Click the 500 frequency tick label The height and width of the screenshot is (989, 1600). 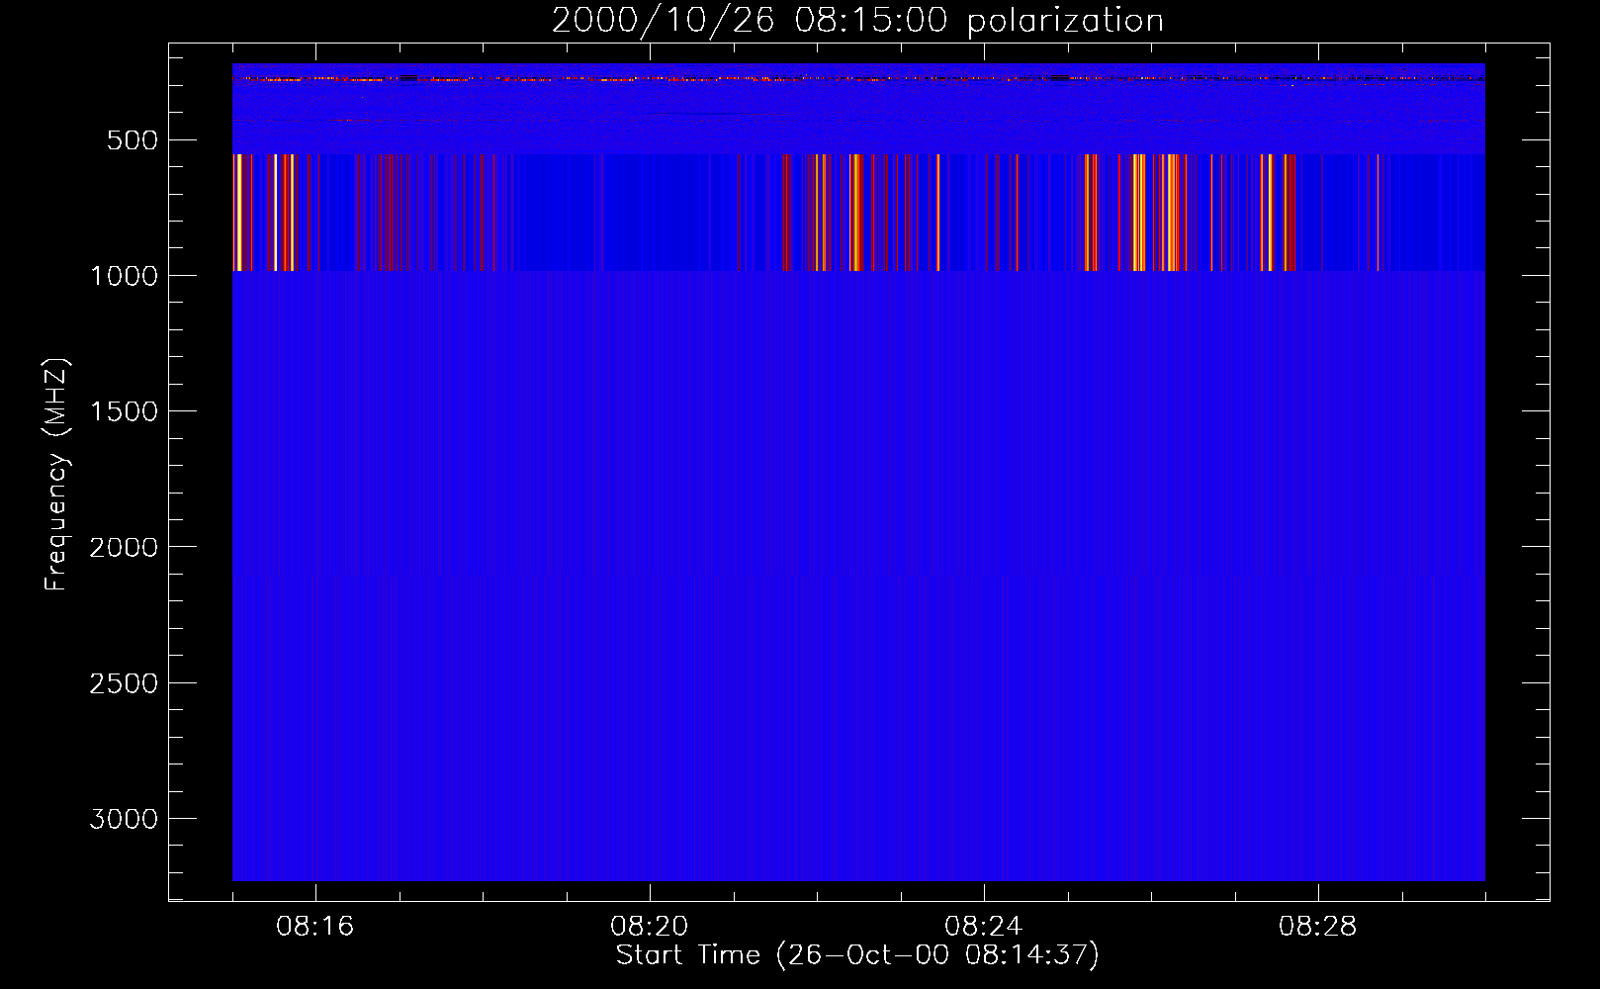click(x=133, y=140)
